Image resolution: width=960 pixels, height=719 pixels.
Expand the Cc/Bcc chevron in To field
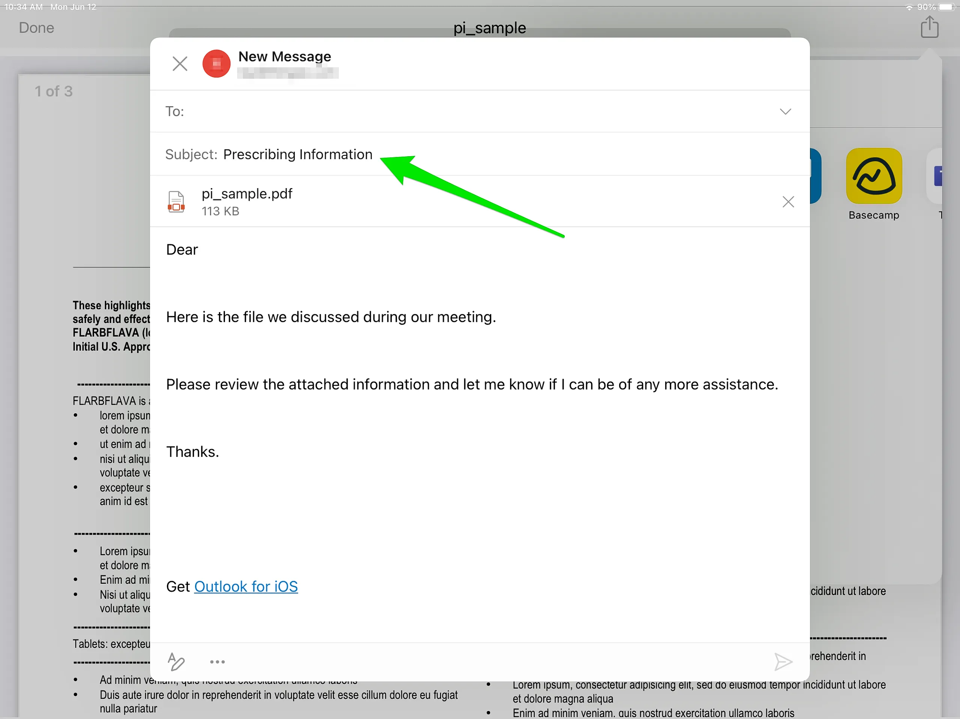coord(785,112)
